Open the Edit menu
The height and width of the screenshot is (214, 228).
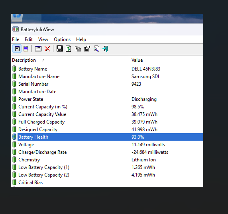coord(29,39)
